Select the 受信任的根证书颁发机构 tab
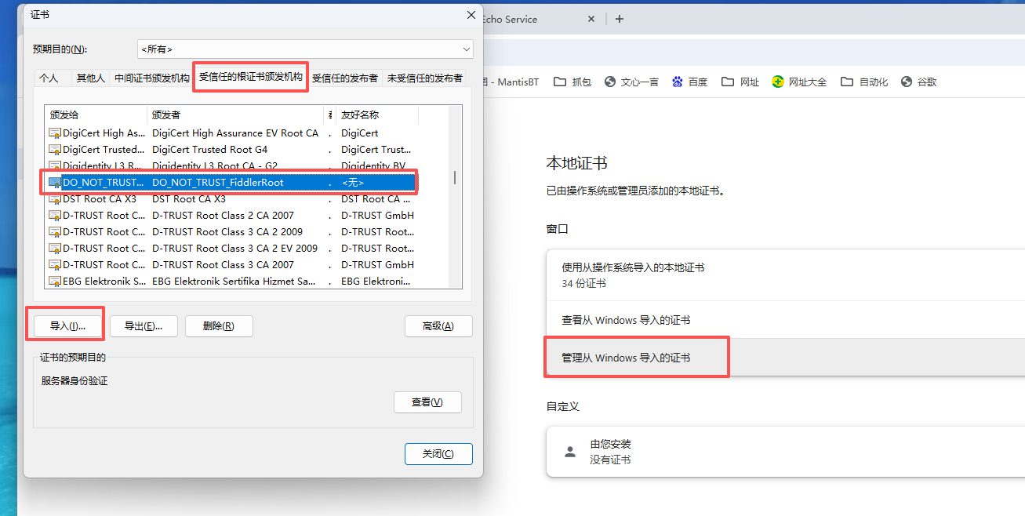The width and height of the screenshot is (1025, 516). coord(250,77)
